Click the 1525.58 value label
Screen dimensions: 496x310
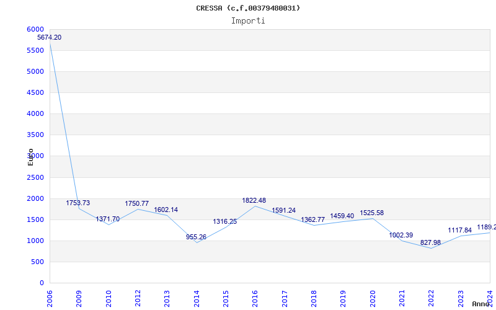[371, 213]
